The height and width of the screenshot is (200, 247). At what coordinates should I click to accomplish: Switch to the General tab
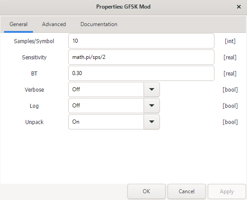click(19, 24)
